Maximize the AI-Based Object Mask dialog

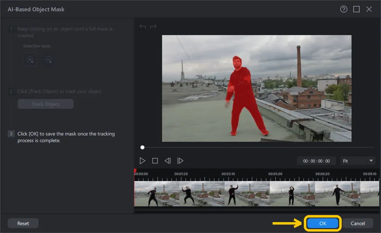click(356, 9)
